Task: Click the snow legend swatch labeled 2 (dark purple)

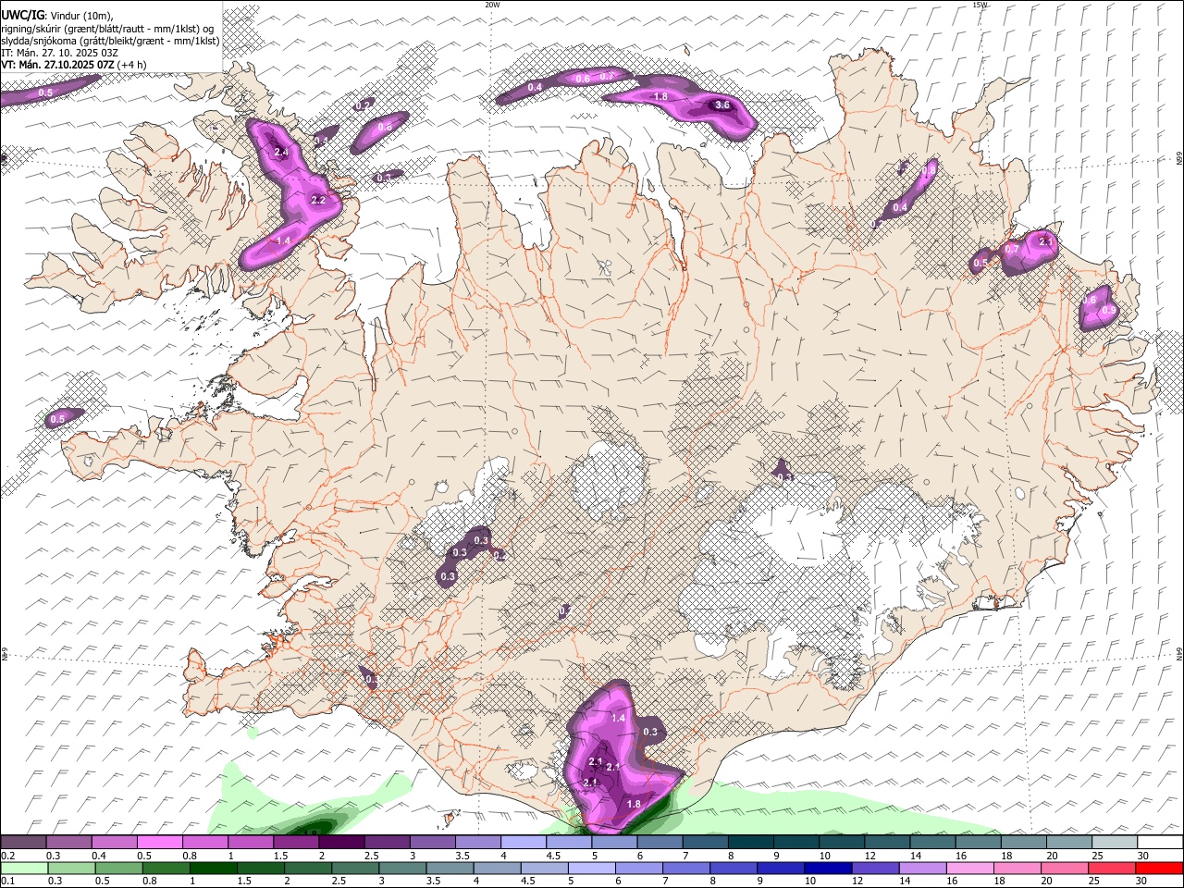Action: [341, 842]
